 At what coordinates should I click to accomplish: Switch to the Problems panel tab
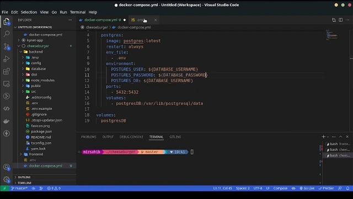pyautogui.click(x=89, y=137)
